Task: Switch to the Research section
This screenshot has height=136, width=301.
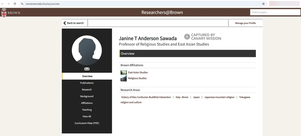Action: [x=87, y=90]
